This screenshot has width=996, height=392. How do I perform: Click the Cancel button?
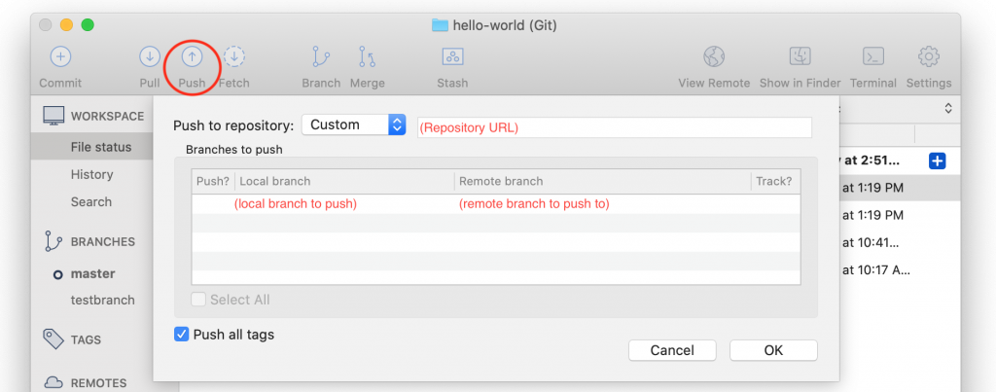pos(672,350)
